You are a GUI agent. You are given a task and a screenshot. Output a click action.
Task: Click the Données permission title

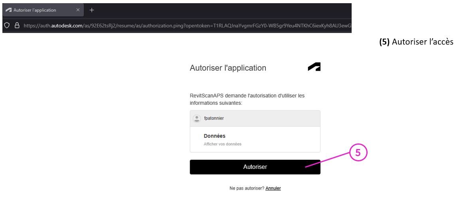214,136
